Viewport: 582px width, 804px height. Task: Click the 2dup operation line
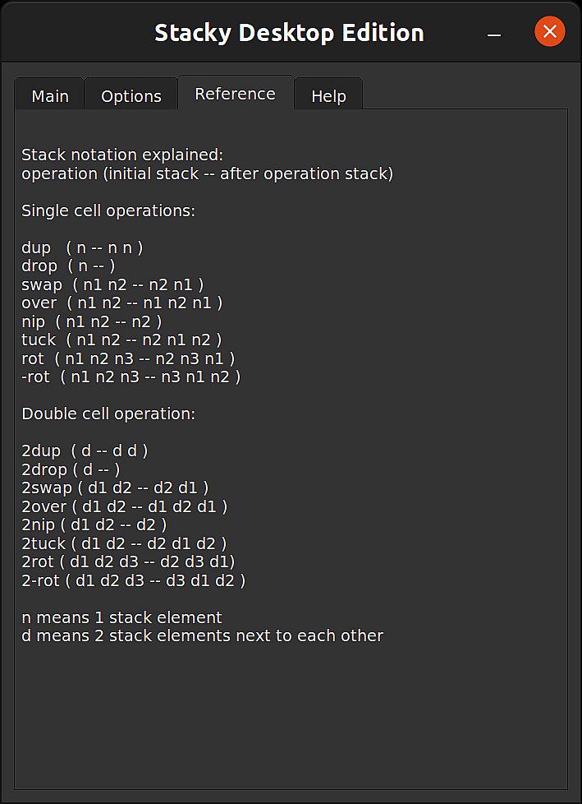pos(85,451)
